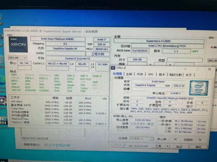Click the Intel 7 process field in HWiNFO64

102,39
